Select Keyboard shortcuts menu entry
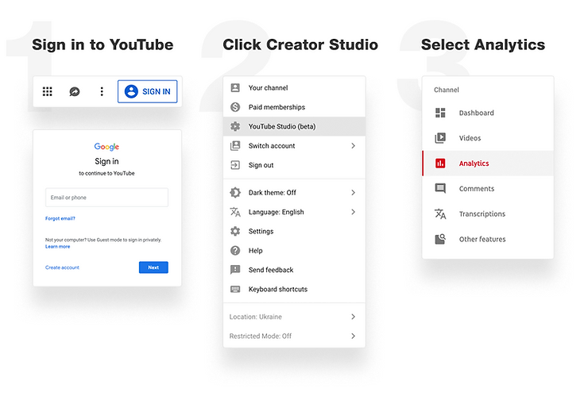The height and width of the screenshot is (400, 588). 294,289
